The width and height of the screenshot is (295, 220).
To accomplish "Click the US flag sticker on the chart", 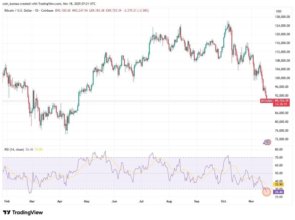I will [267, 142].
